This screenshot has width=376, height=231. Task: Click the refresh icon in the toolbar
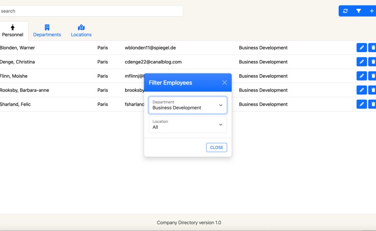click(x=346, y=11)
